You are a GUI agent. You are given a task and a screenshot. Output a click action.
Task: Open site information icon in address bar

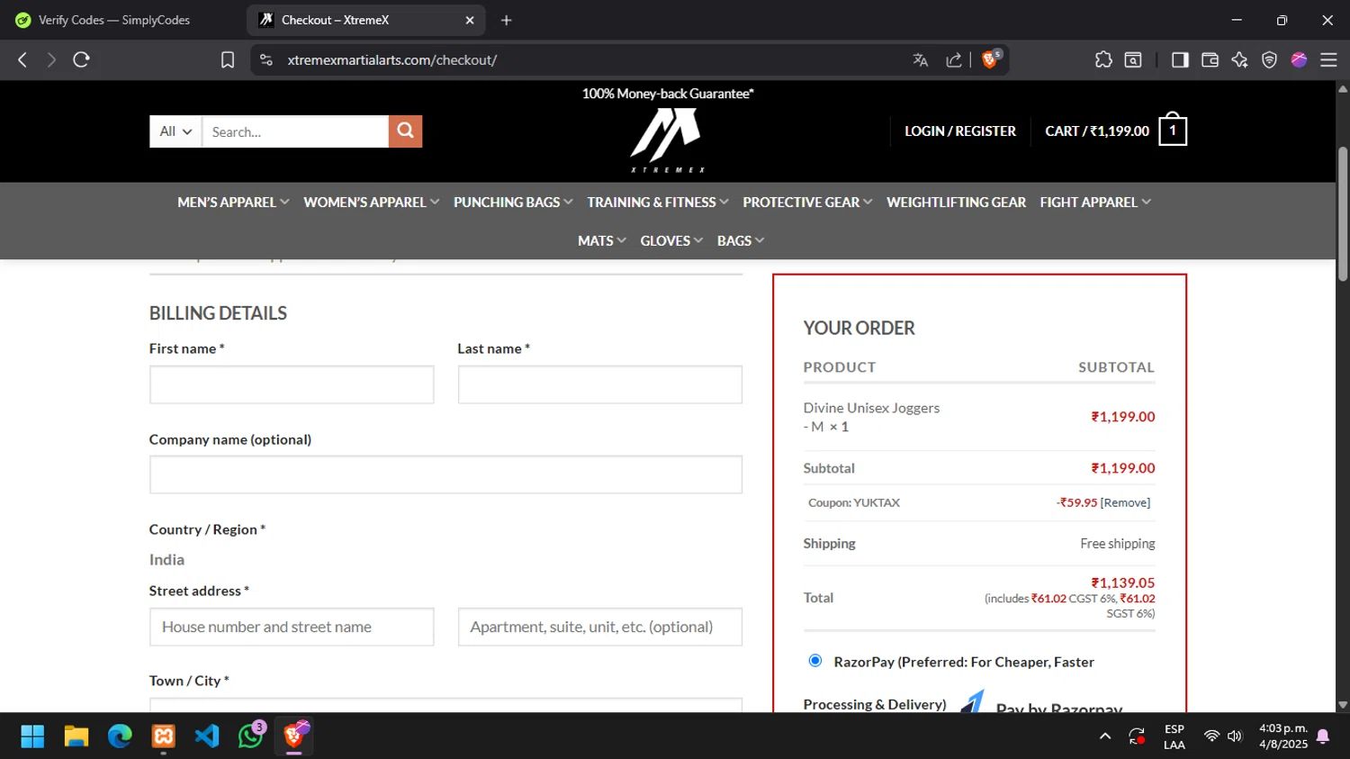[265, 59]
